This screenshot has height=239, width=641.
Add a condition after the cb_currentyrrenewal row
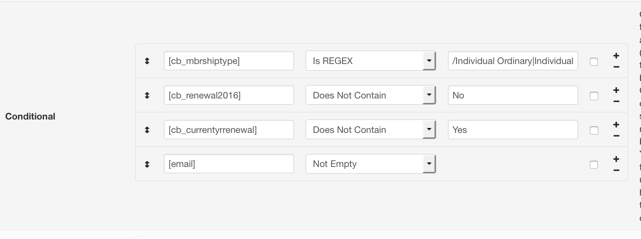click(616, 124)
